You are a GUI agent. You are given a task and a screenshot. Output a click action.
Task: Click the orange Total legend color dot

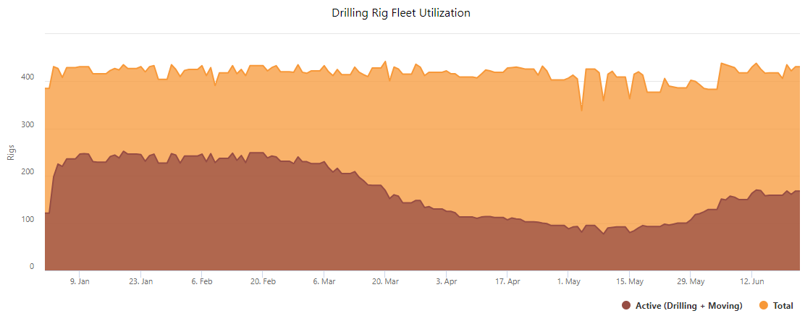pyautogui.click(x=764, y=306)
